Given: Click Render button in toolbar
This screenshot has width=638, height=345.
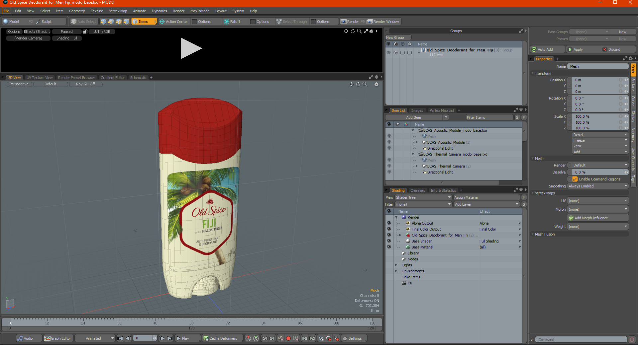Looking at the screenshot, I should pyautogui.click(x=353, y=22).
